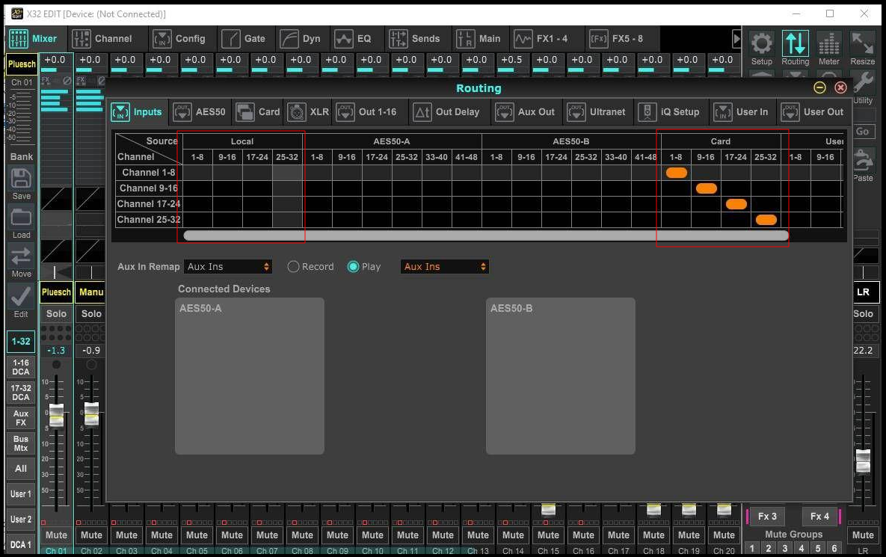Select the Ultranet routing tab
886x557 pixels.
[x=597, y=112]
